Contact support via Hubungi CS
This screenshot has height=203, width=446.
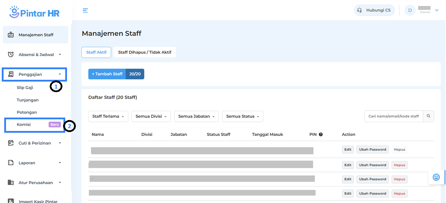[374, 10]
